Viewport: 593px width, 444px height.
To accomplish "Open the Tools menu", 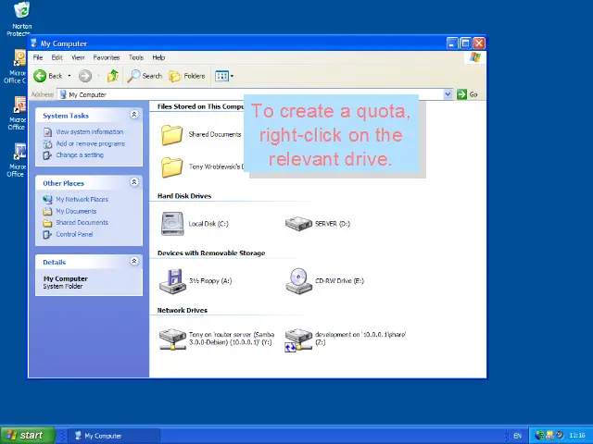I will pos(136,57).
